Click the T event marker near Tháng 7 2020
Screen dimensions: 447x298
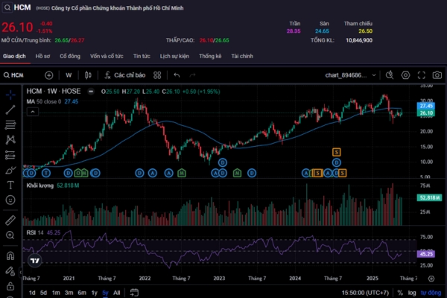46,173
